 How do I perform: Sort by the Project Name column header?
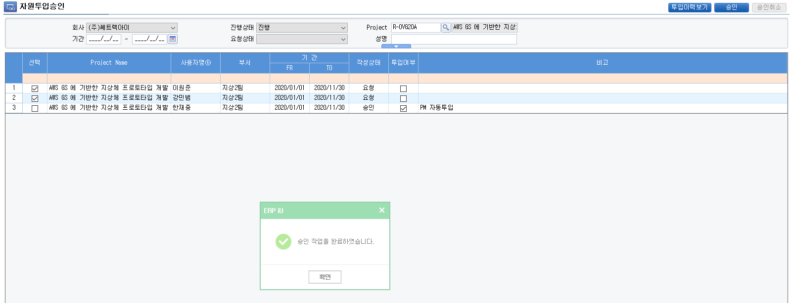click(109, 63)
